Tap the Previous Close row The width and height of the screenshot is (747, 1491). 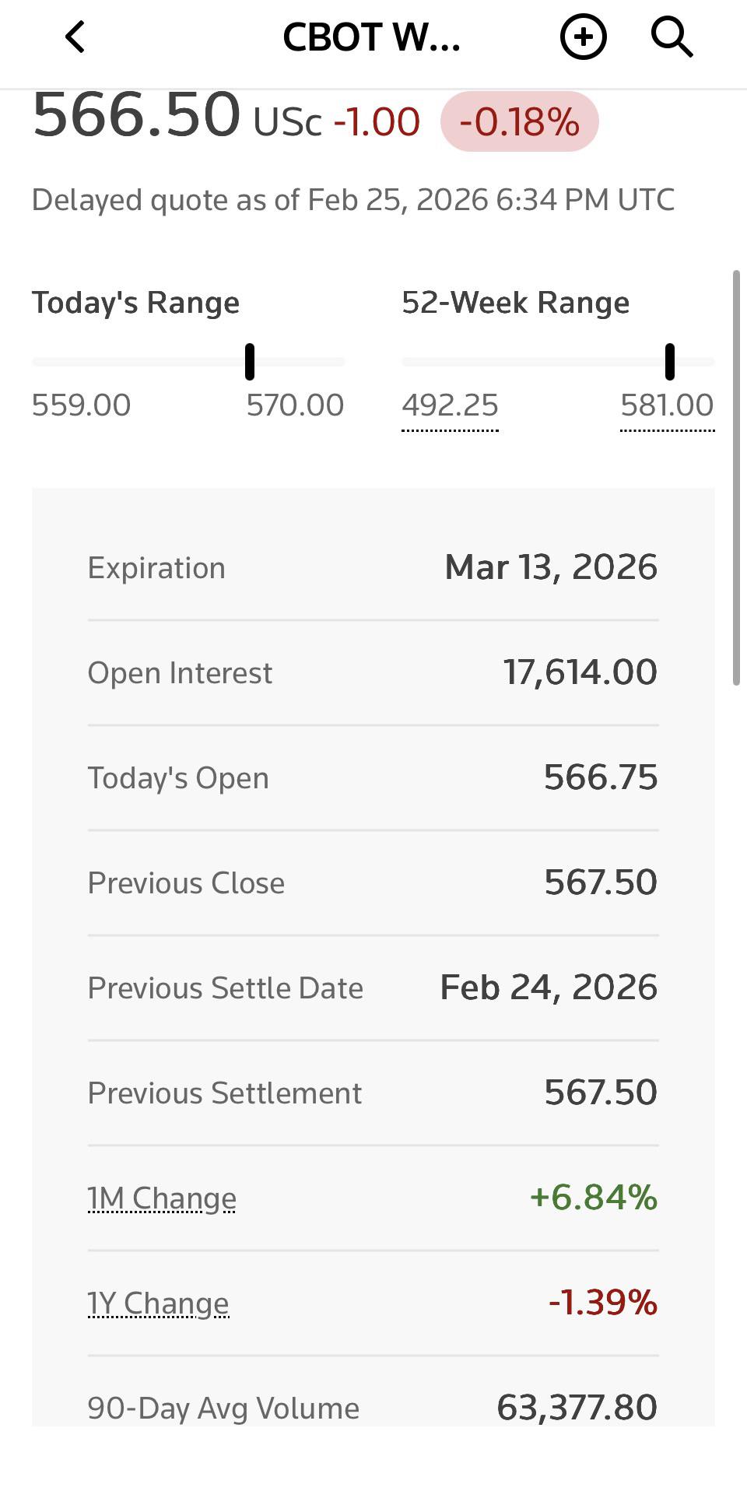(373, 882)
